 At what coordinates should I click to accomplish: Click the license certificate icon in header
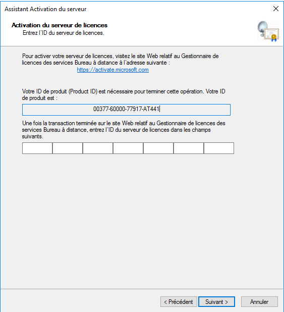pyautogui.click(x=268, y=32)
